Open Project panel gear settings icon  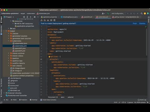(35, 17)
